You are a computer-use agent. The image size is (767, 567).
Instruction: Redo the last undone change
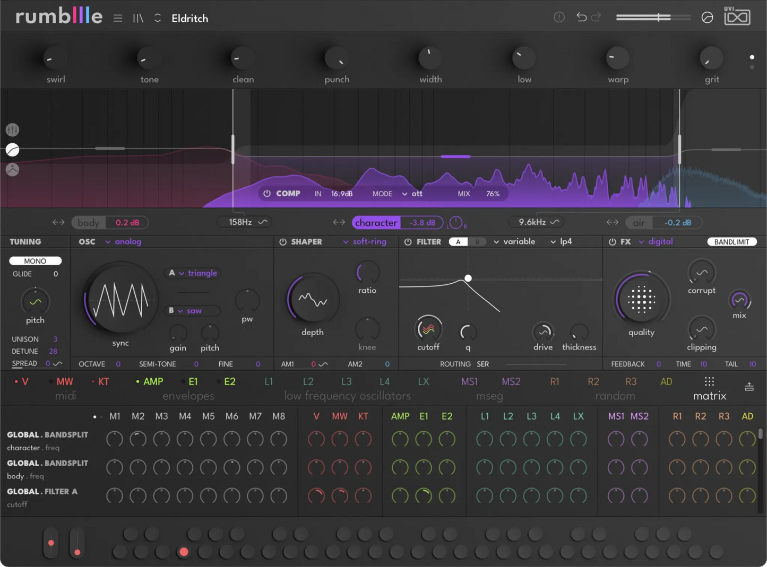(x=596, y=17)
